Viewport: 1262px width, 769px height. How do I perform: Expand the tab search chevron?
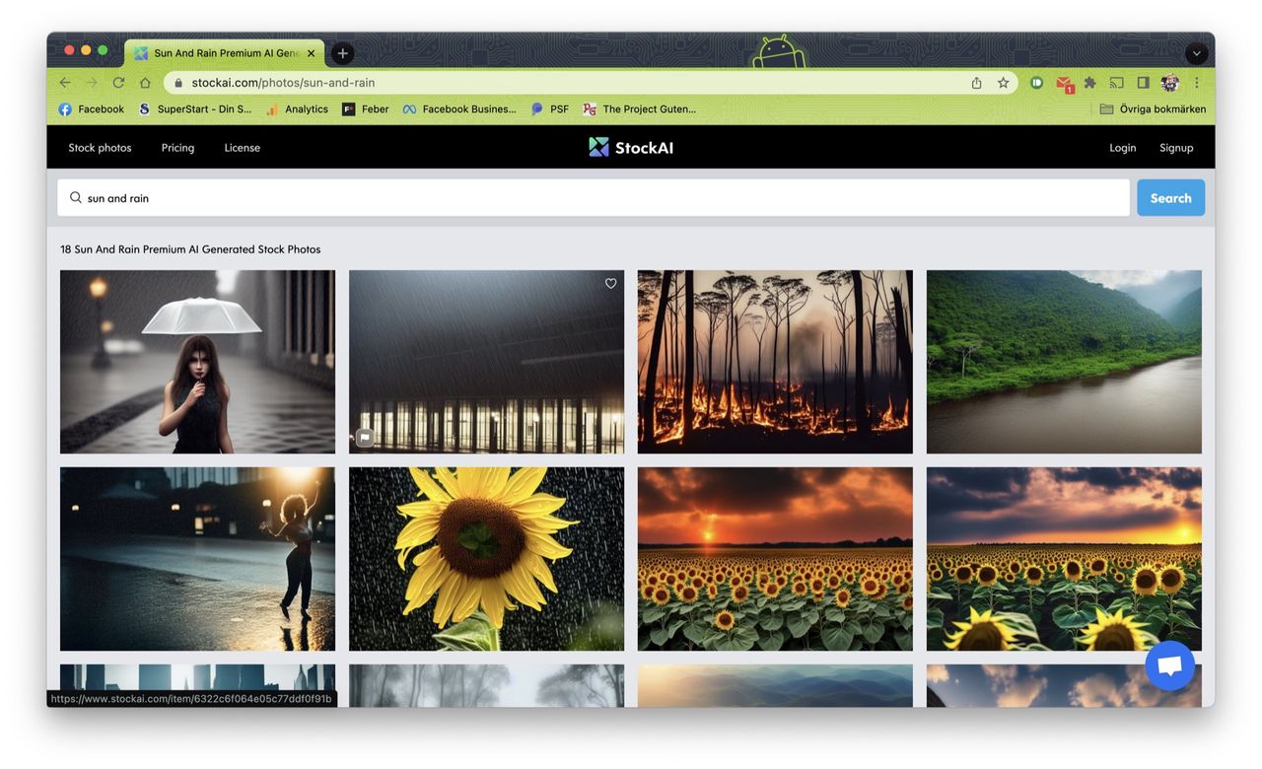coord(1196,53)
